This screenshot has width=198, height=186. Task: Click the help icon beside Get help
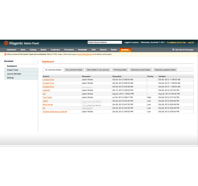(173, 50)
